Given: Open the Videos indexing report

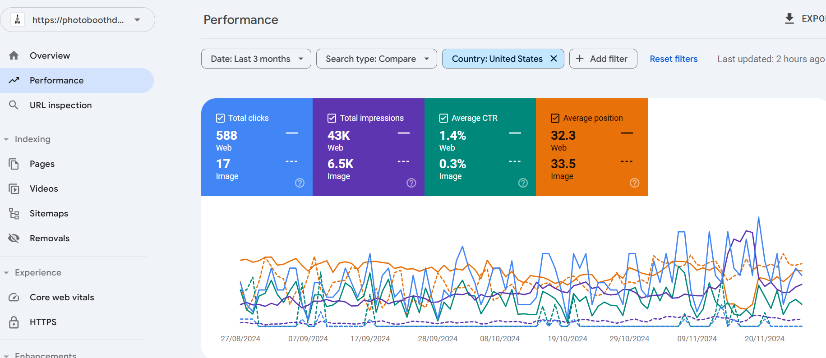Looking at the screenshot, I should pyautogui.click(x=77, y=188).
